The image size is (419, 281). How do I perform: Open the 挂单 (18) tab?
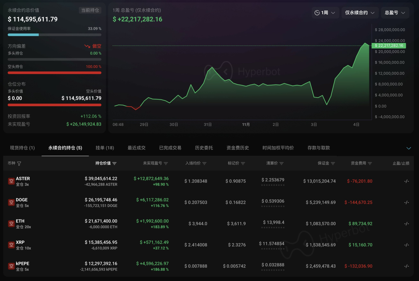105,148
